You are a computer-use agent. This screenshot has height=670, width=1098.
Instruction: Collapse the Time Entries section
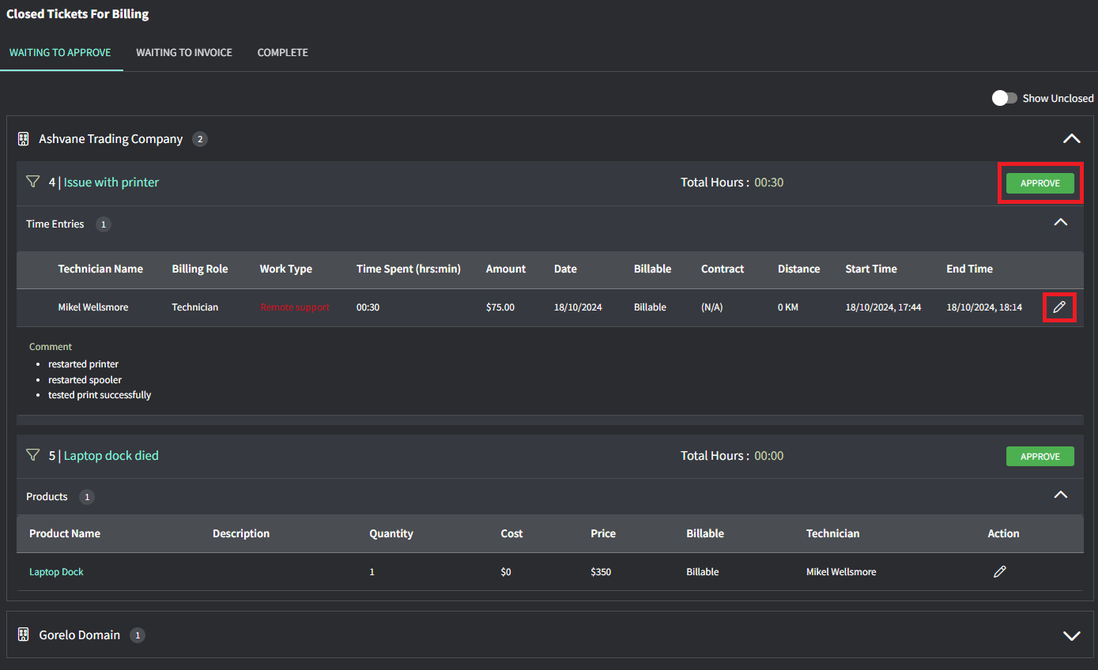point(1061,223)
